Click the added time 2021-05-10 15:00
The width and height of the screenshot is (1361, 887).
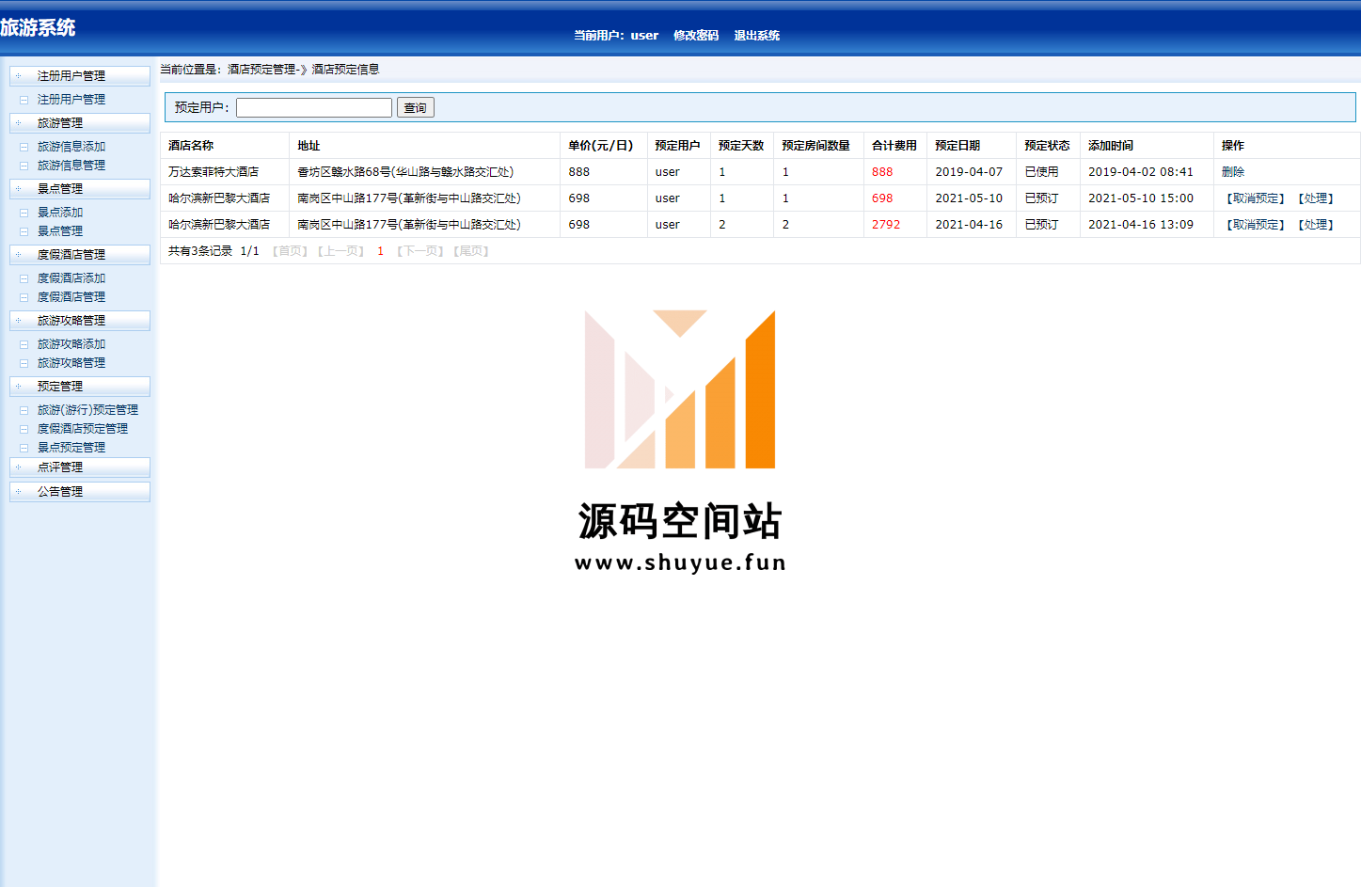tap(1141, 198)
